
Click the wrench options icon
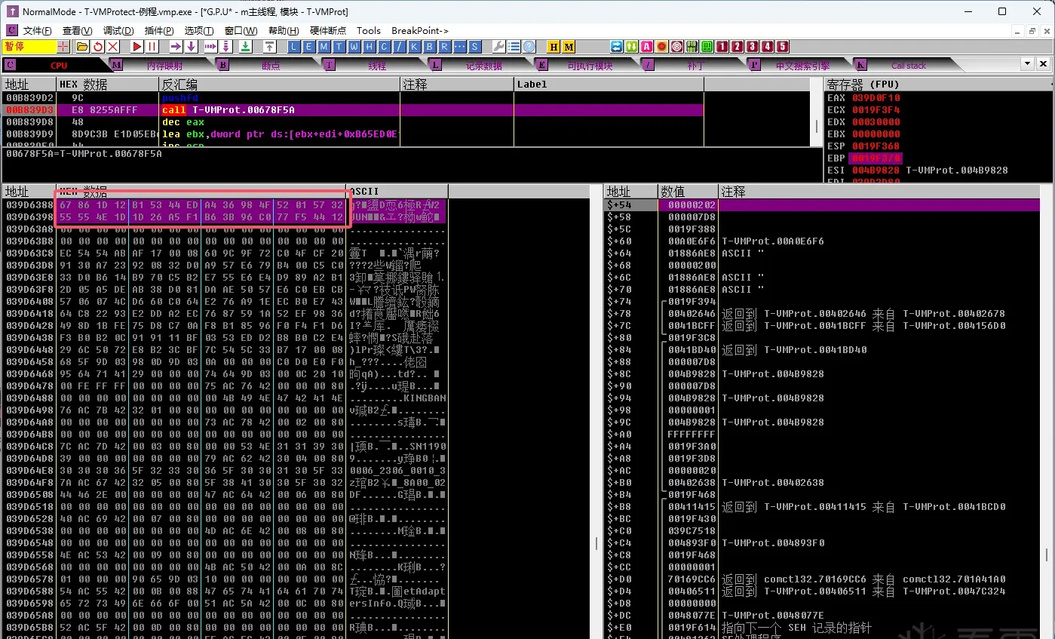pyautogui.click(x=499, y=46)
